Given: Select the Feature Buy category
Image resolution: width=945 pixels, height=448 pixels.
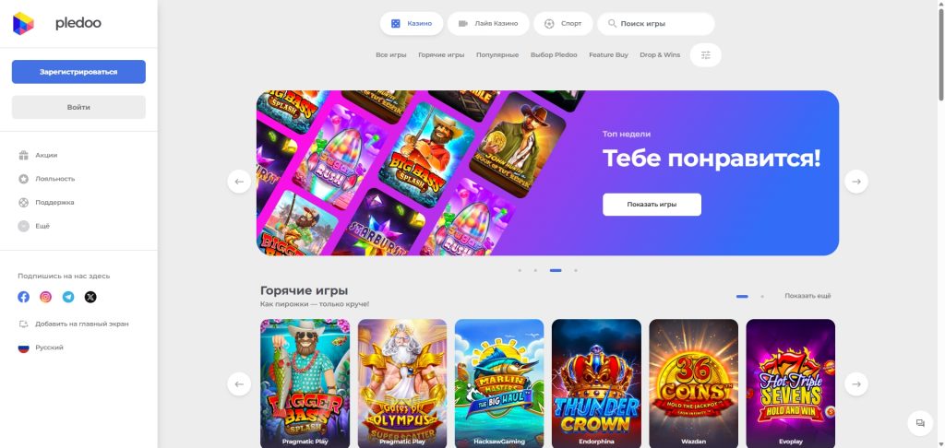Looking at the screenshot, I should (x=608, y=54).
